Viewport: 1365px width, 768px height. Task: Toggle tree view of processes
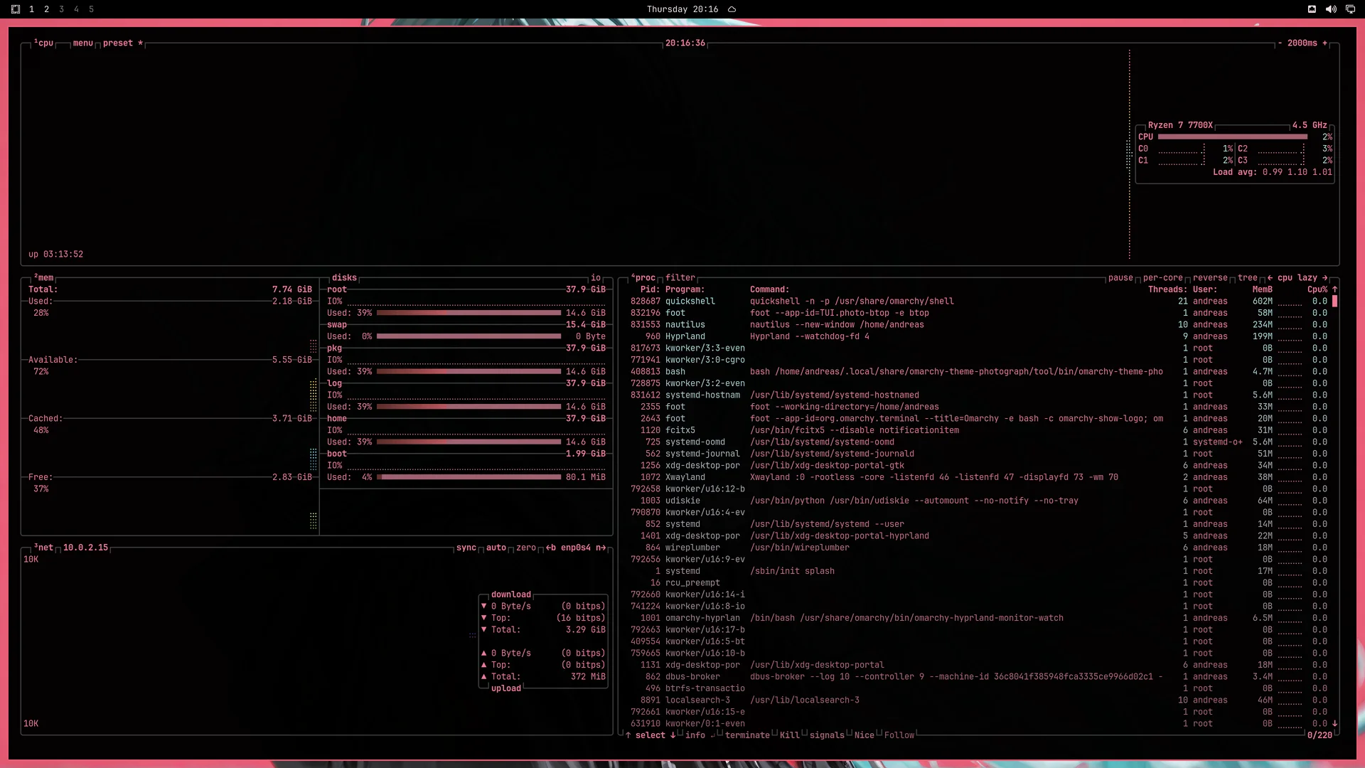(x=1247, y=278)
